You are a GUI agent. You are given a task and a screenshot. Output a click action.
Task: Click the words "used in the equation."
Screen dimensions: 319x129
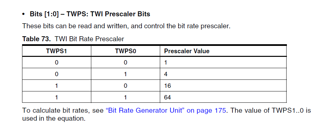(54, 118)
